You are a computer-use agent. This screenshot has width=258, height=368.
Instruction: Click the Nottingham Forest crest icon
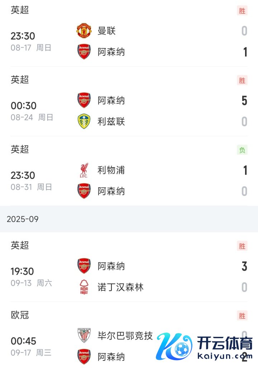tap(84, 287)
